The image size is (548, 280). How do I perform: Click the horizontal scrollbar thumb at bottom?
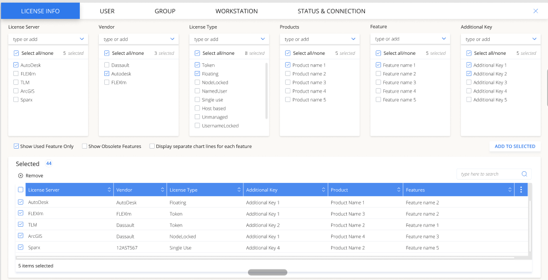268,272
